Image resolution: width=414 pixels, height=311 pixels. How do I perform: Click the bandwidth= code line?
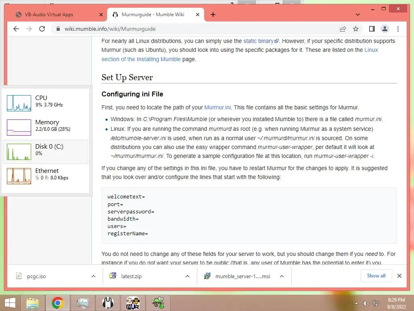[x=123, y=219]
